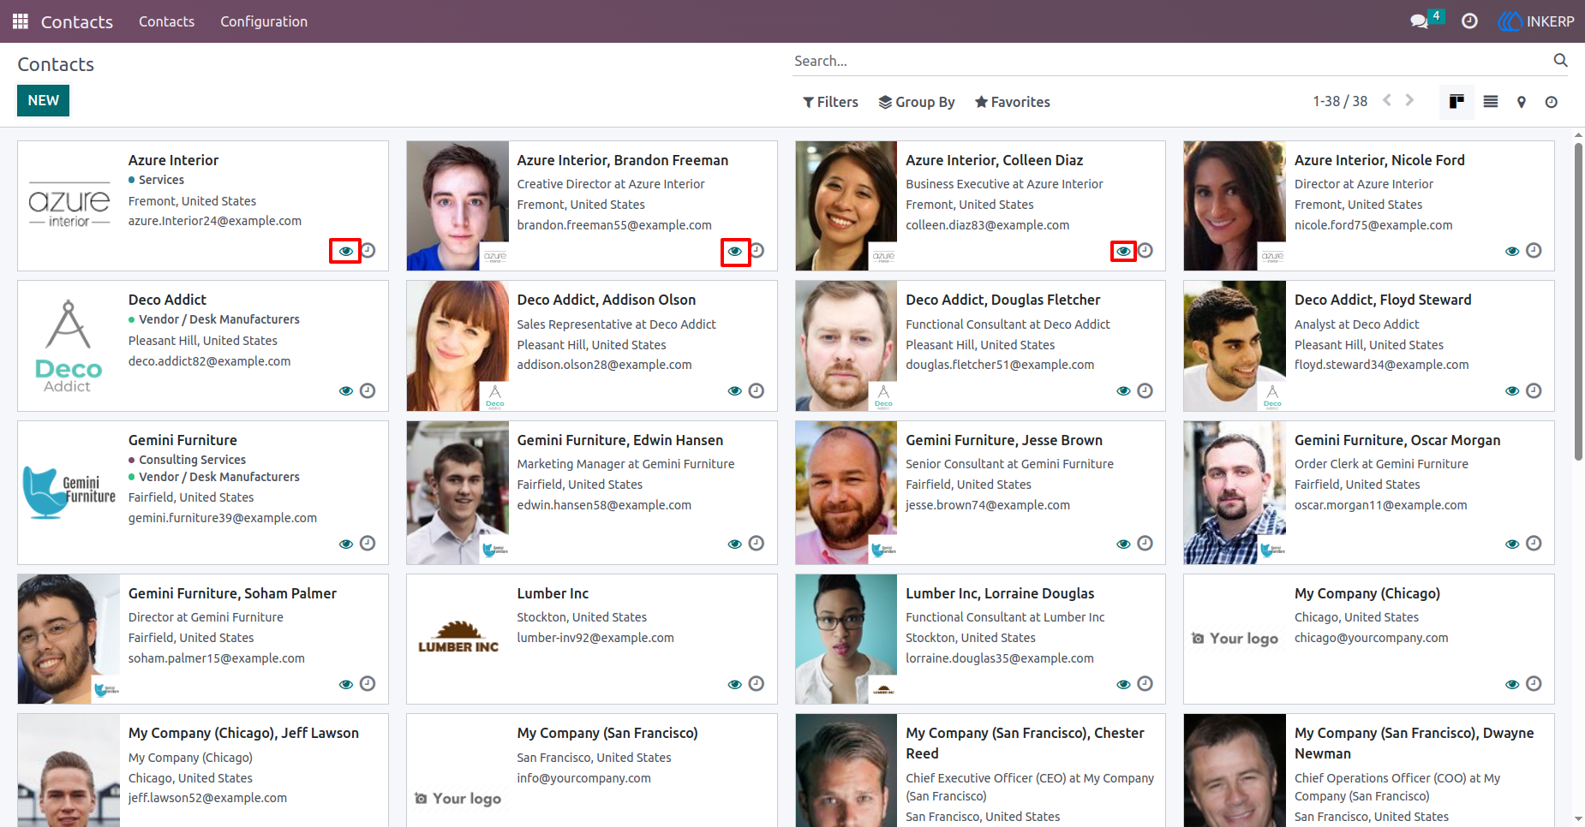Click eye icon on Brandon Freeman card
This screenshot has height=827, width=1585.
pyautogui.click(x=735, y=251)
